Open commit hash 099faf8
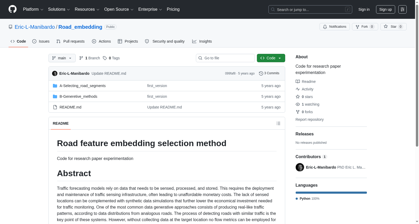419x224 pixels. click(230, 73)
